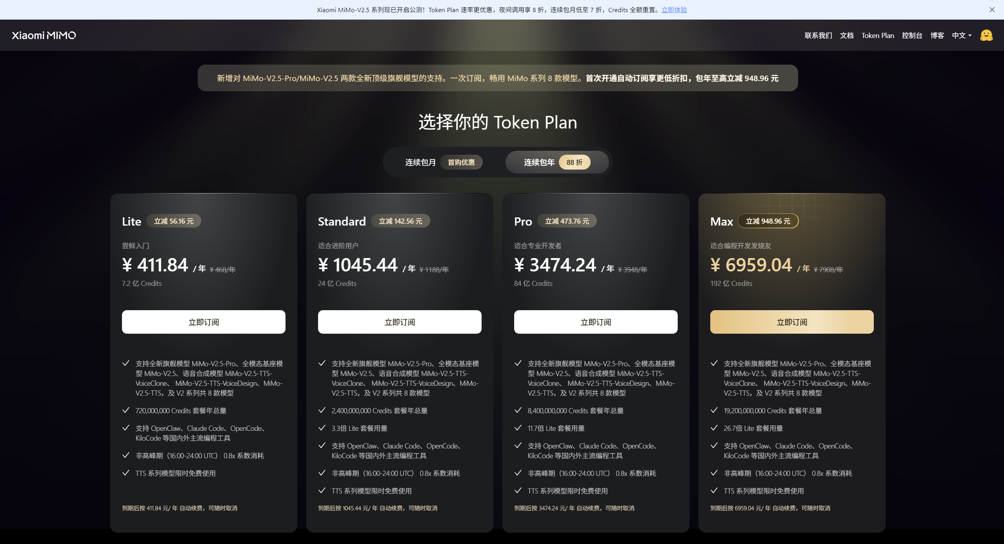The image size is (1004, 544).
Task: Click the Xiaomi MiMo logo
Action: point(44,35)
